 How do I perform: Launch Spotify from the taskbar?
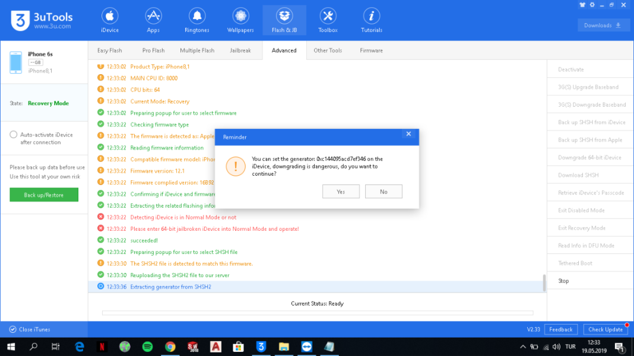[x=148, y=347]
